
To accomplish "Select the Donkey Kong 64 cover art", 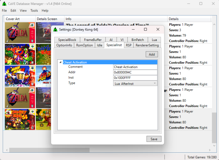I will point(20,119).
